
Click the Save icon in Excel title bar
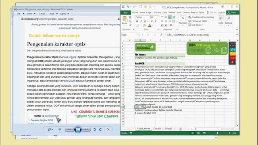tap(123, 6)
